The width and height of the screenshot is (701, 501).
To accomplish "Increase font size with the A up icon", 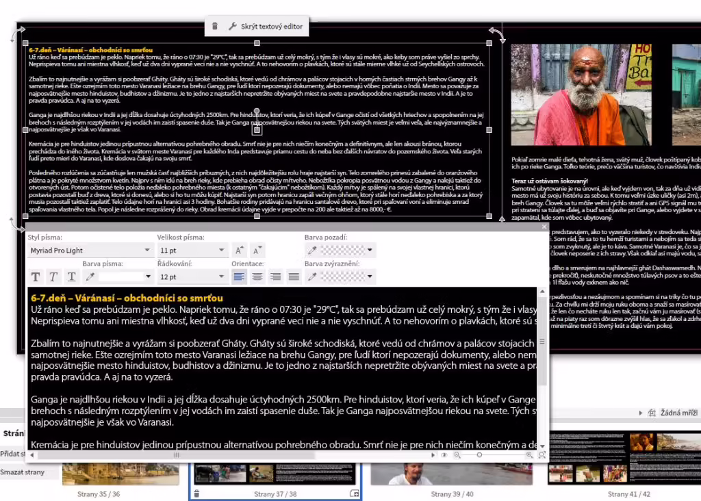I will point(240,250).
